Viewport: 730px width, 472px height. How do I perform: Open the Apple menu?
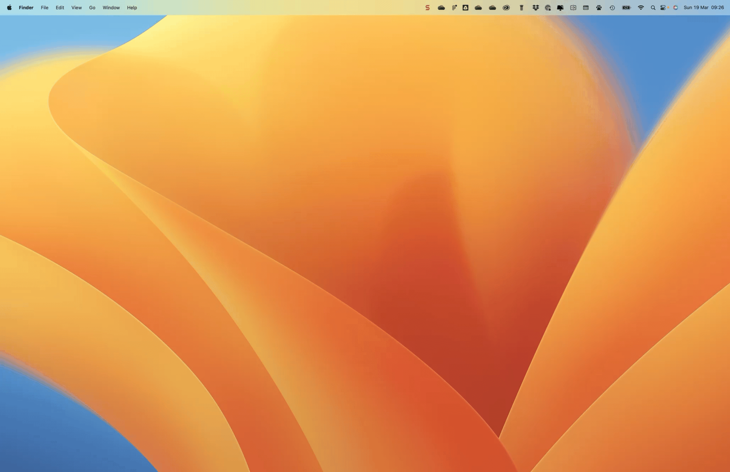click(9, 7)
